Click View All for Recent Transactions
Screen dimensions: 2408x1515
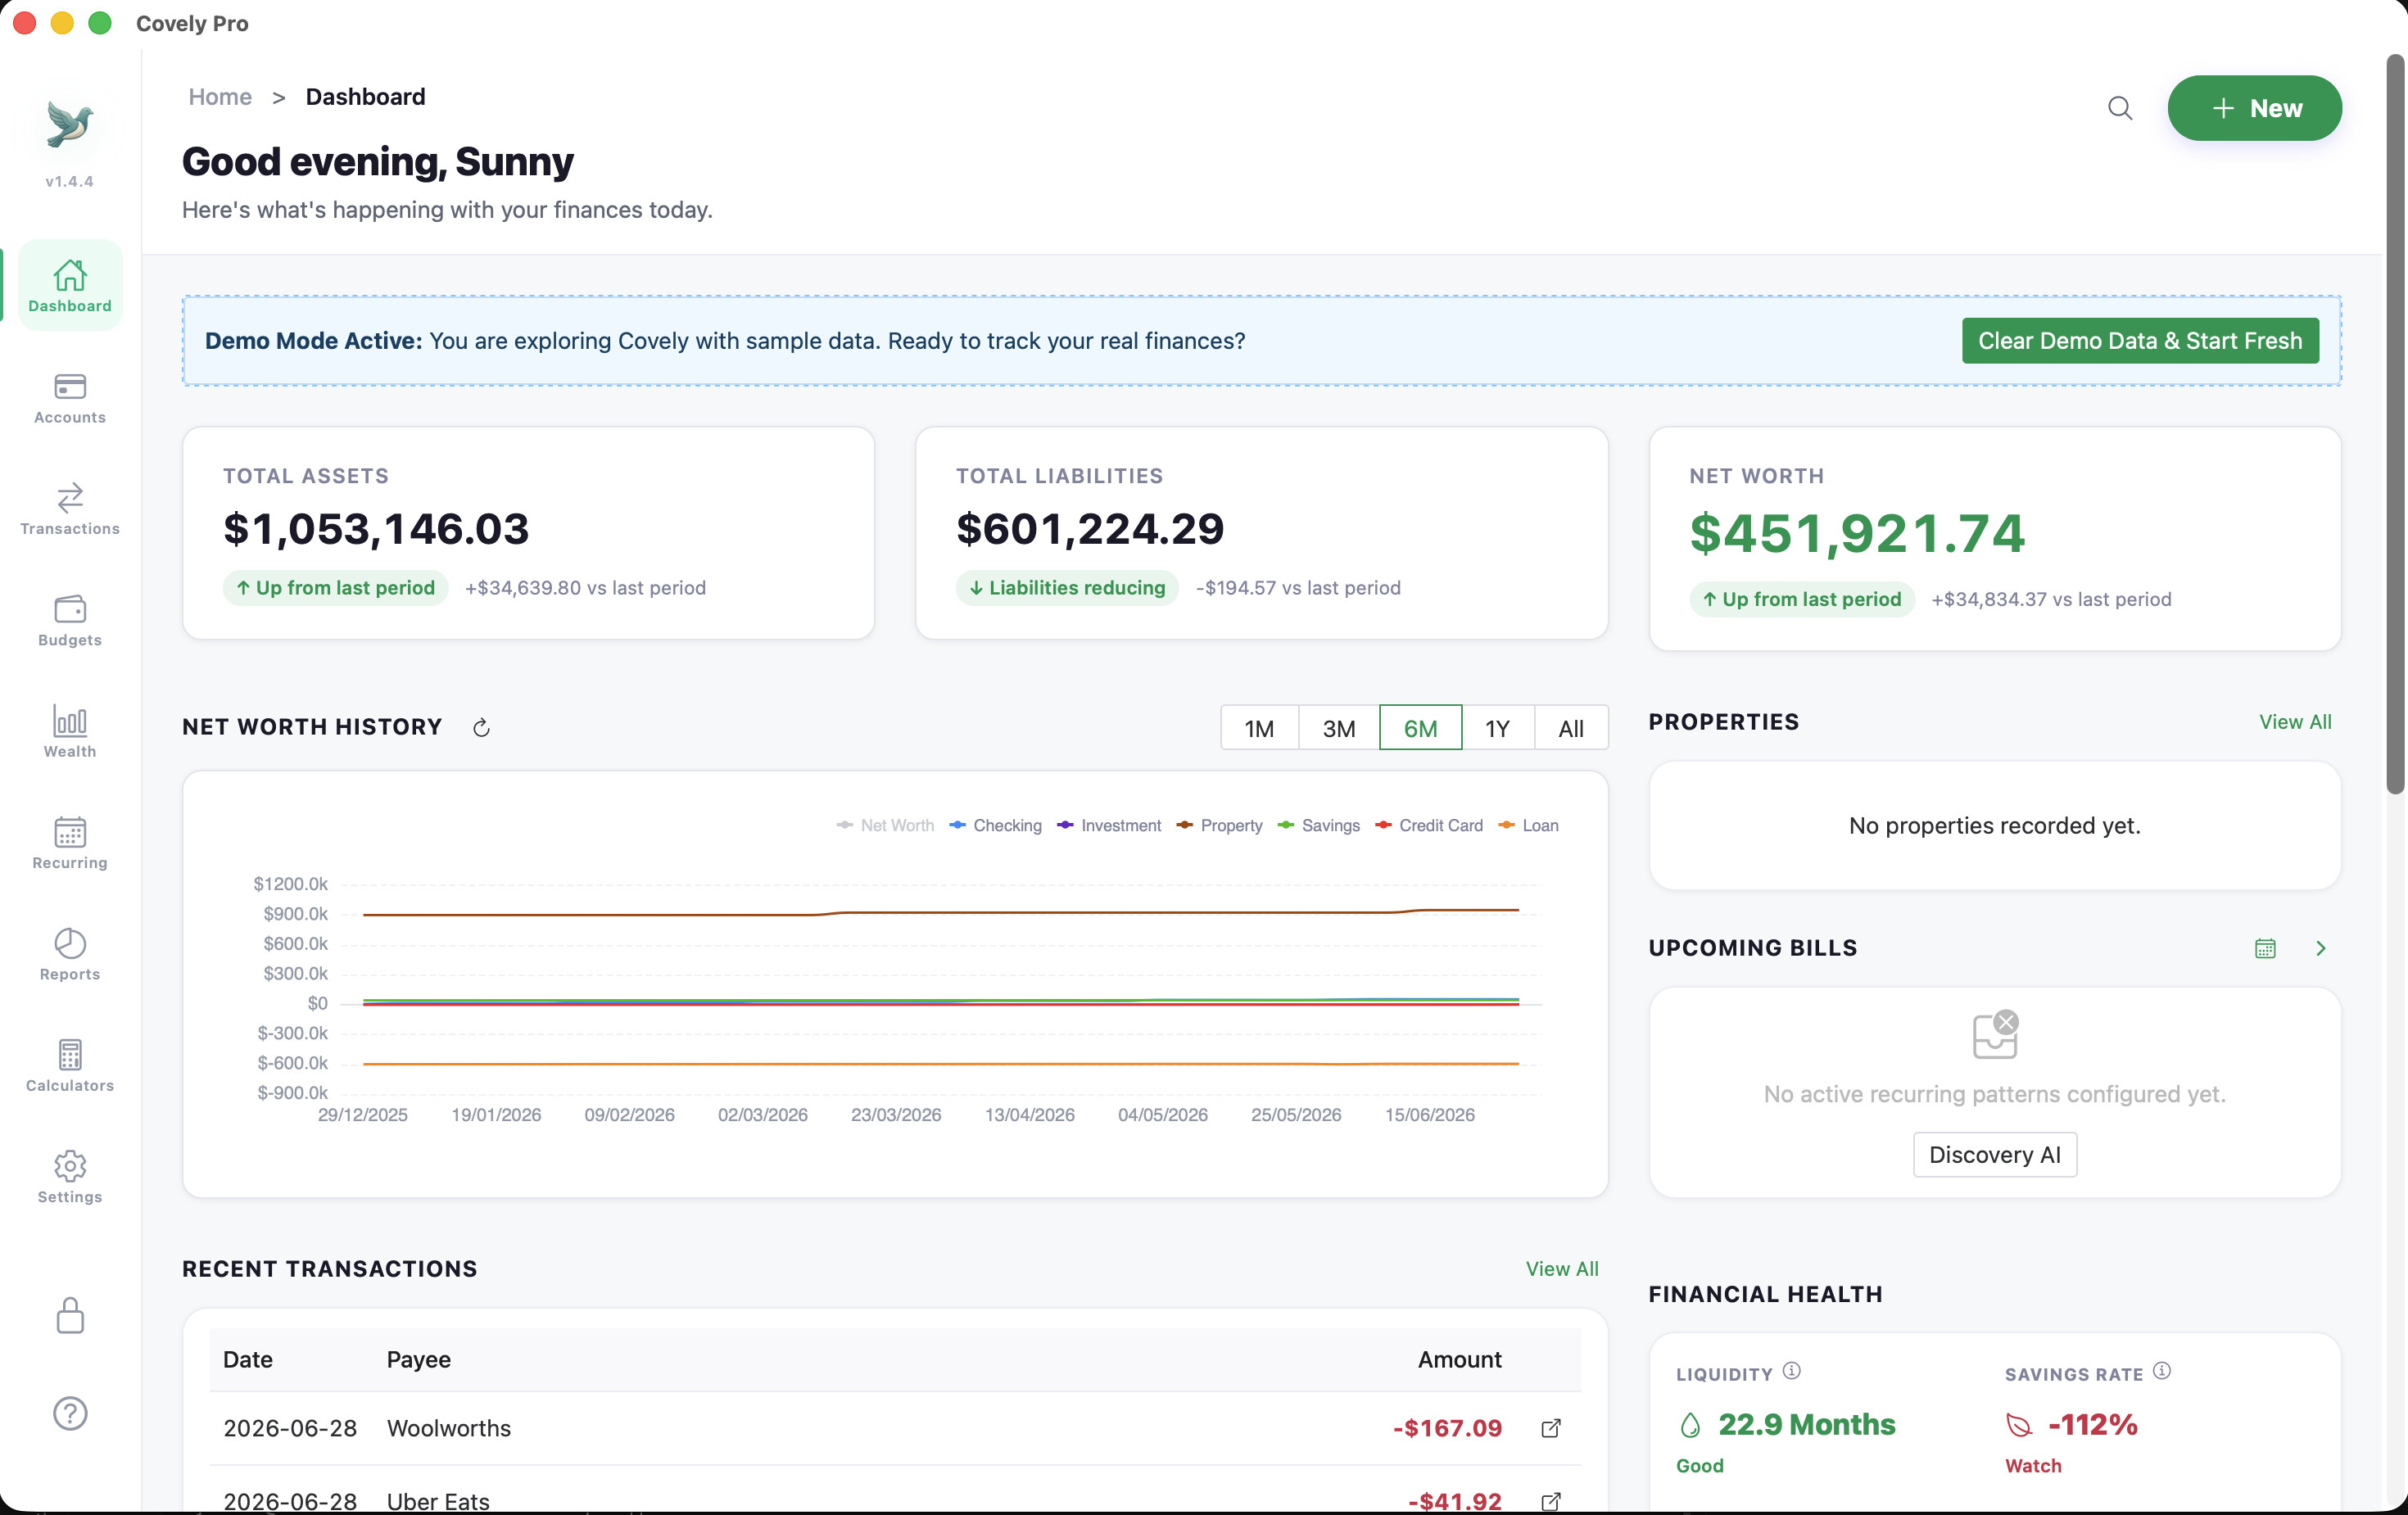[1561, 1268]
